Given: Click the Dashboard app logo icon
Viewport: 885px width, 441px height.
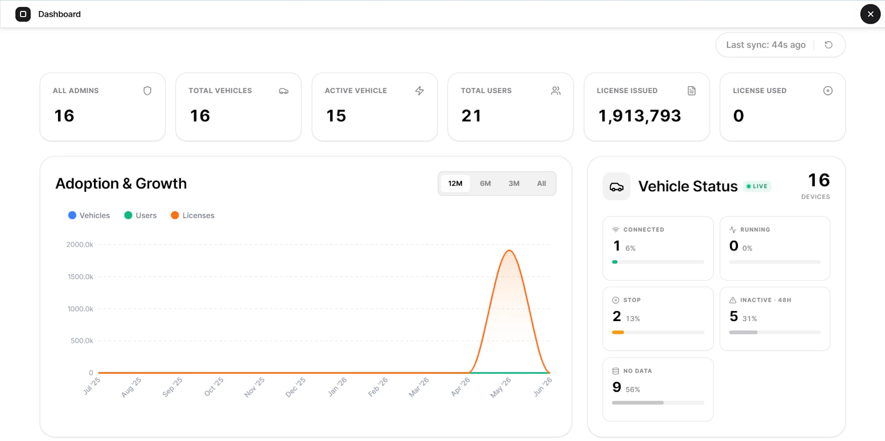Looking at the screenshot, I should [x=23, y=14].
